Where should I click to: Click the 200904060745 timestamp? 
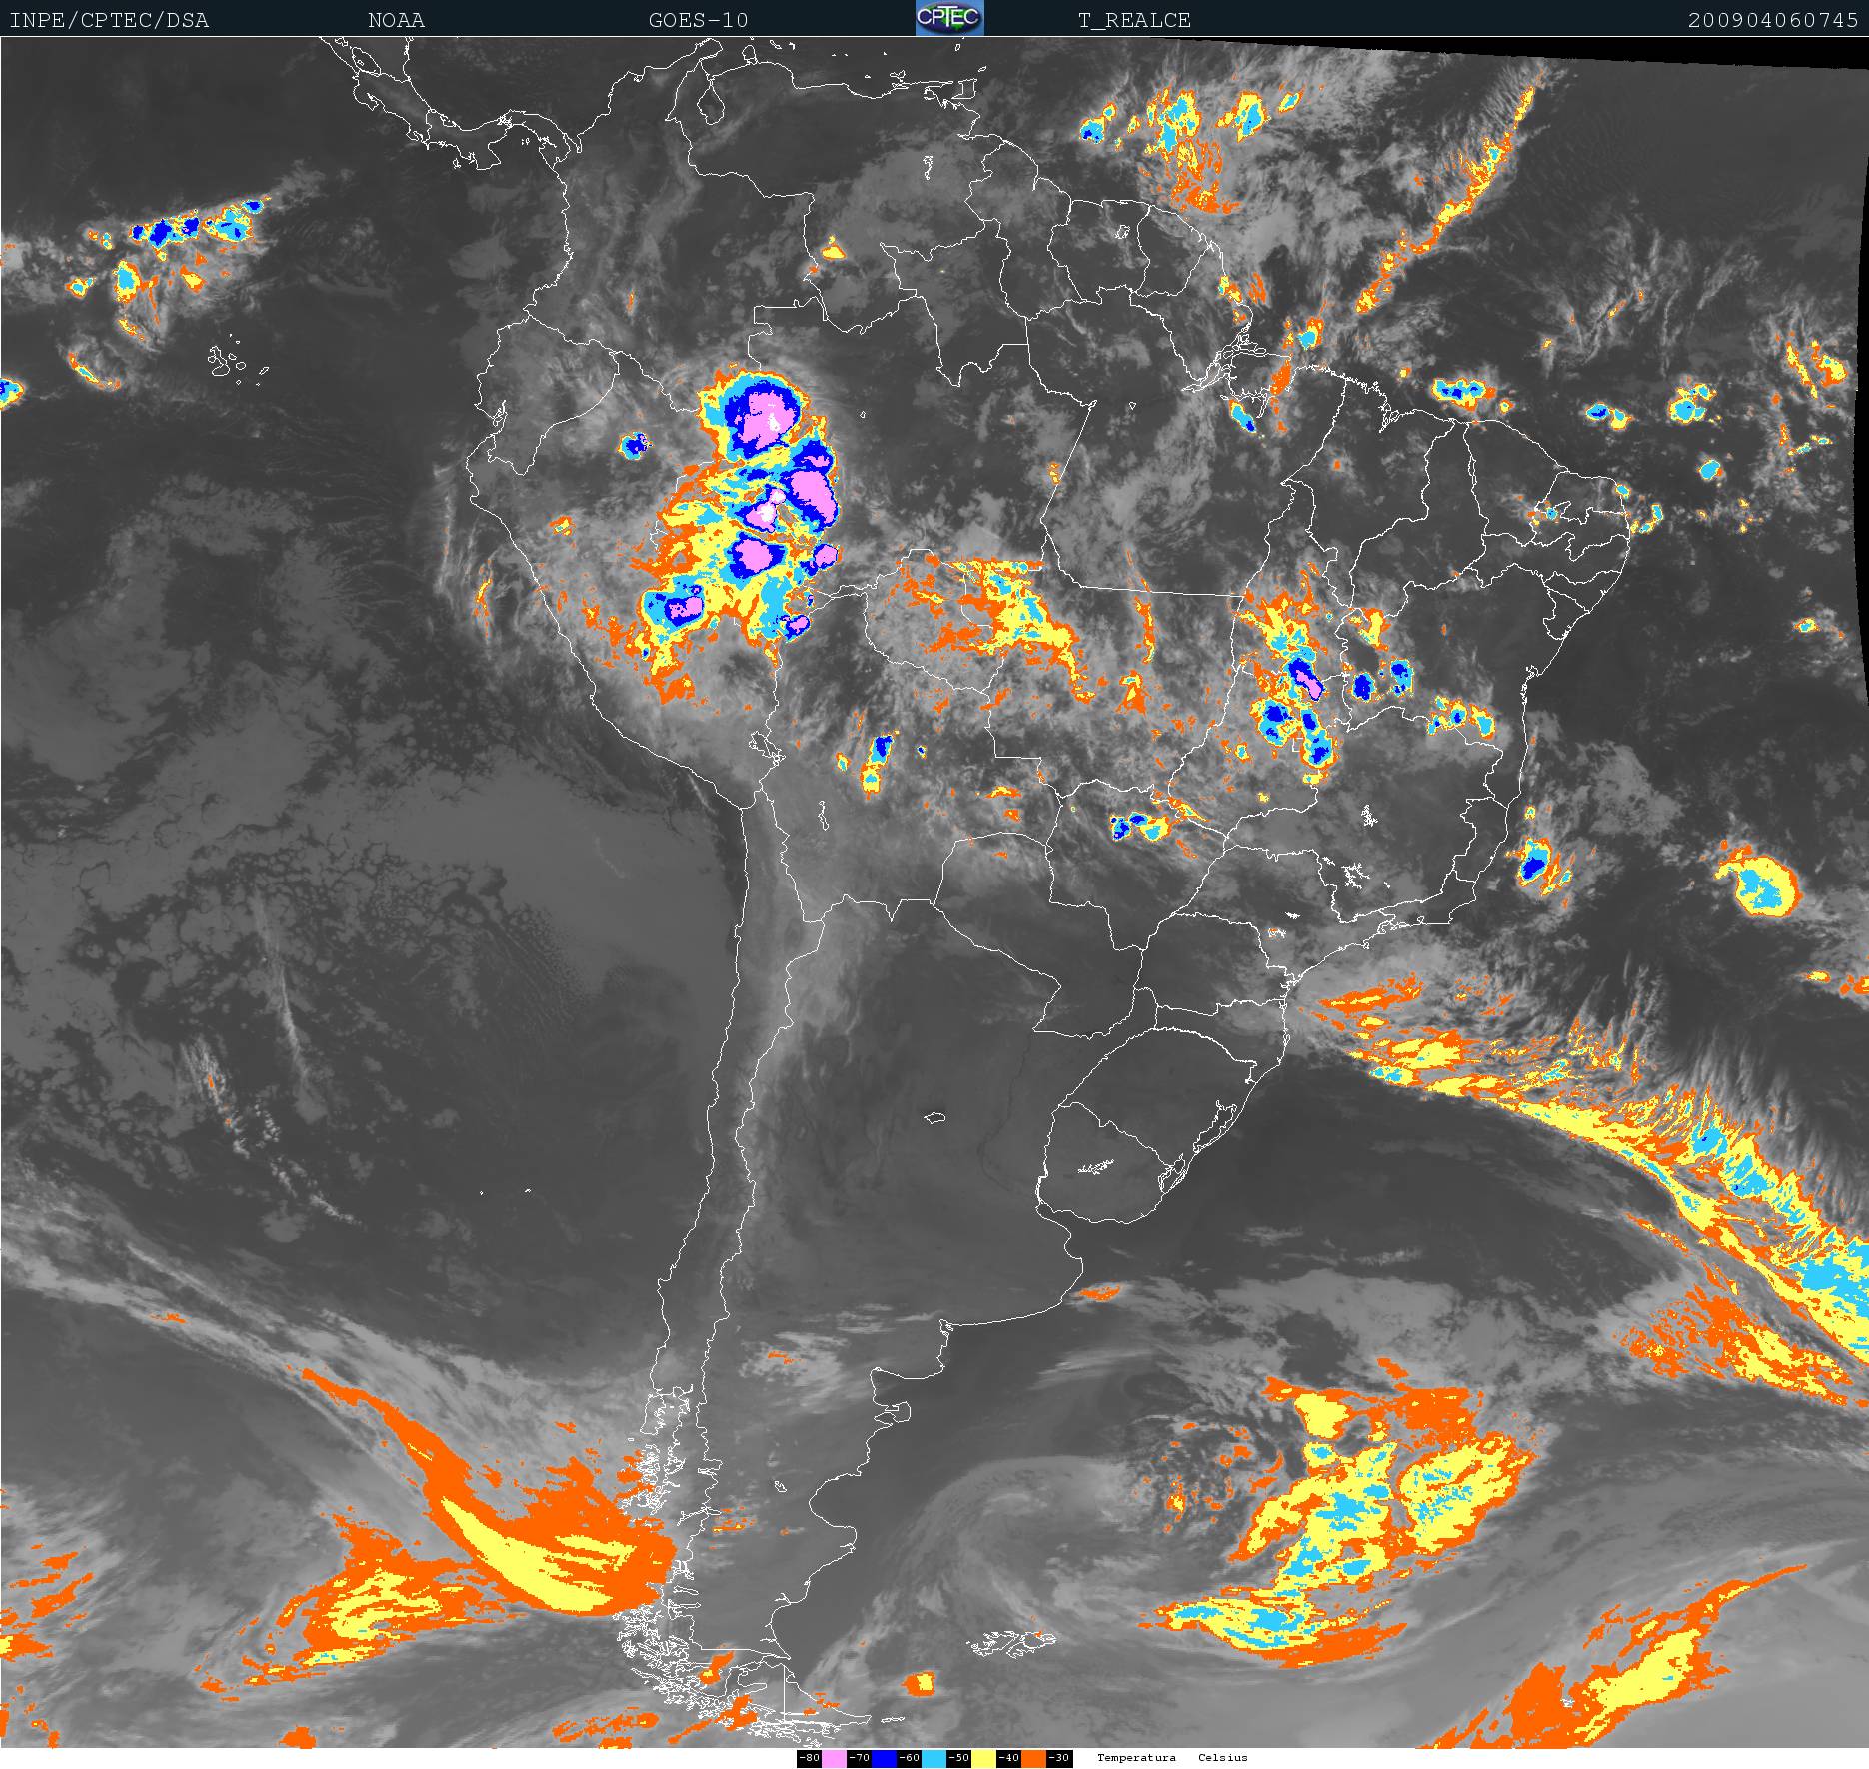(1773, 20)
